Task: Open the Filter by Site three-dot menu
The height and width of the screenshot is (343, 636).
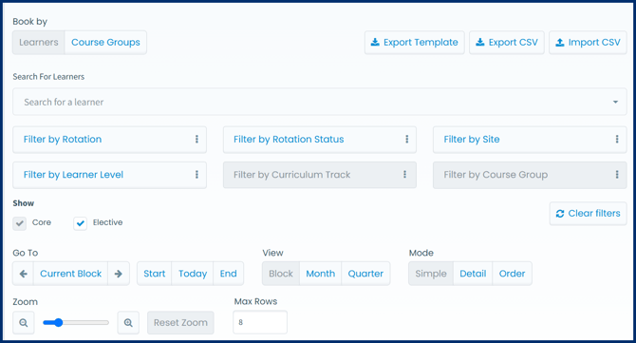Action: pos(617,140)
